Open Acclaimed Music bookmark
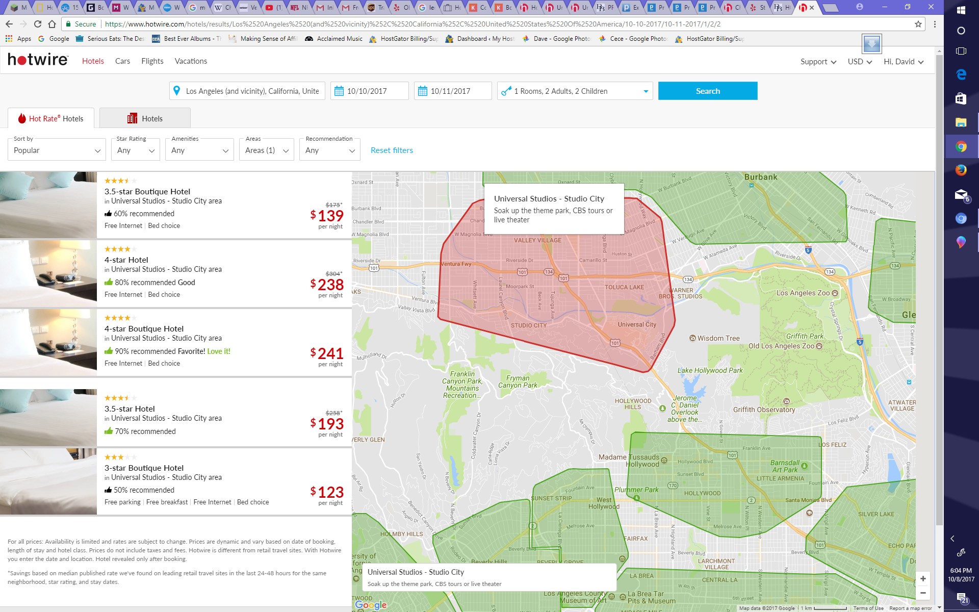Viewport: 979px width, 612px height. click(x=334, y=39)
